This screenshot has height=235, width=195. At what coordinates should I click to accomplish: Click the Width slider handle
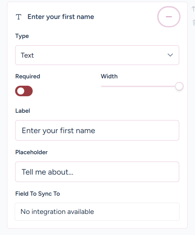coord(179,86)
